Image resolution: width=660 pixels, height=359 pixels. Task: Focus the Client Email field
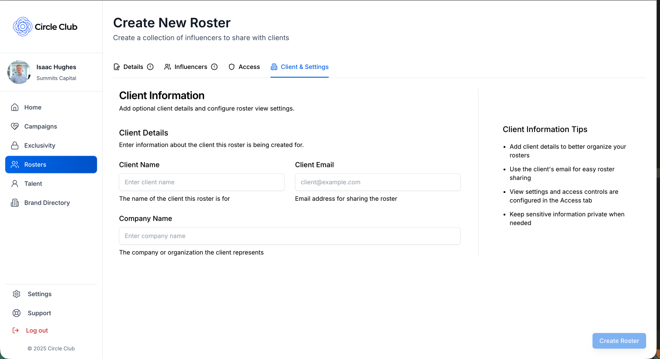(x=377, y=182)
